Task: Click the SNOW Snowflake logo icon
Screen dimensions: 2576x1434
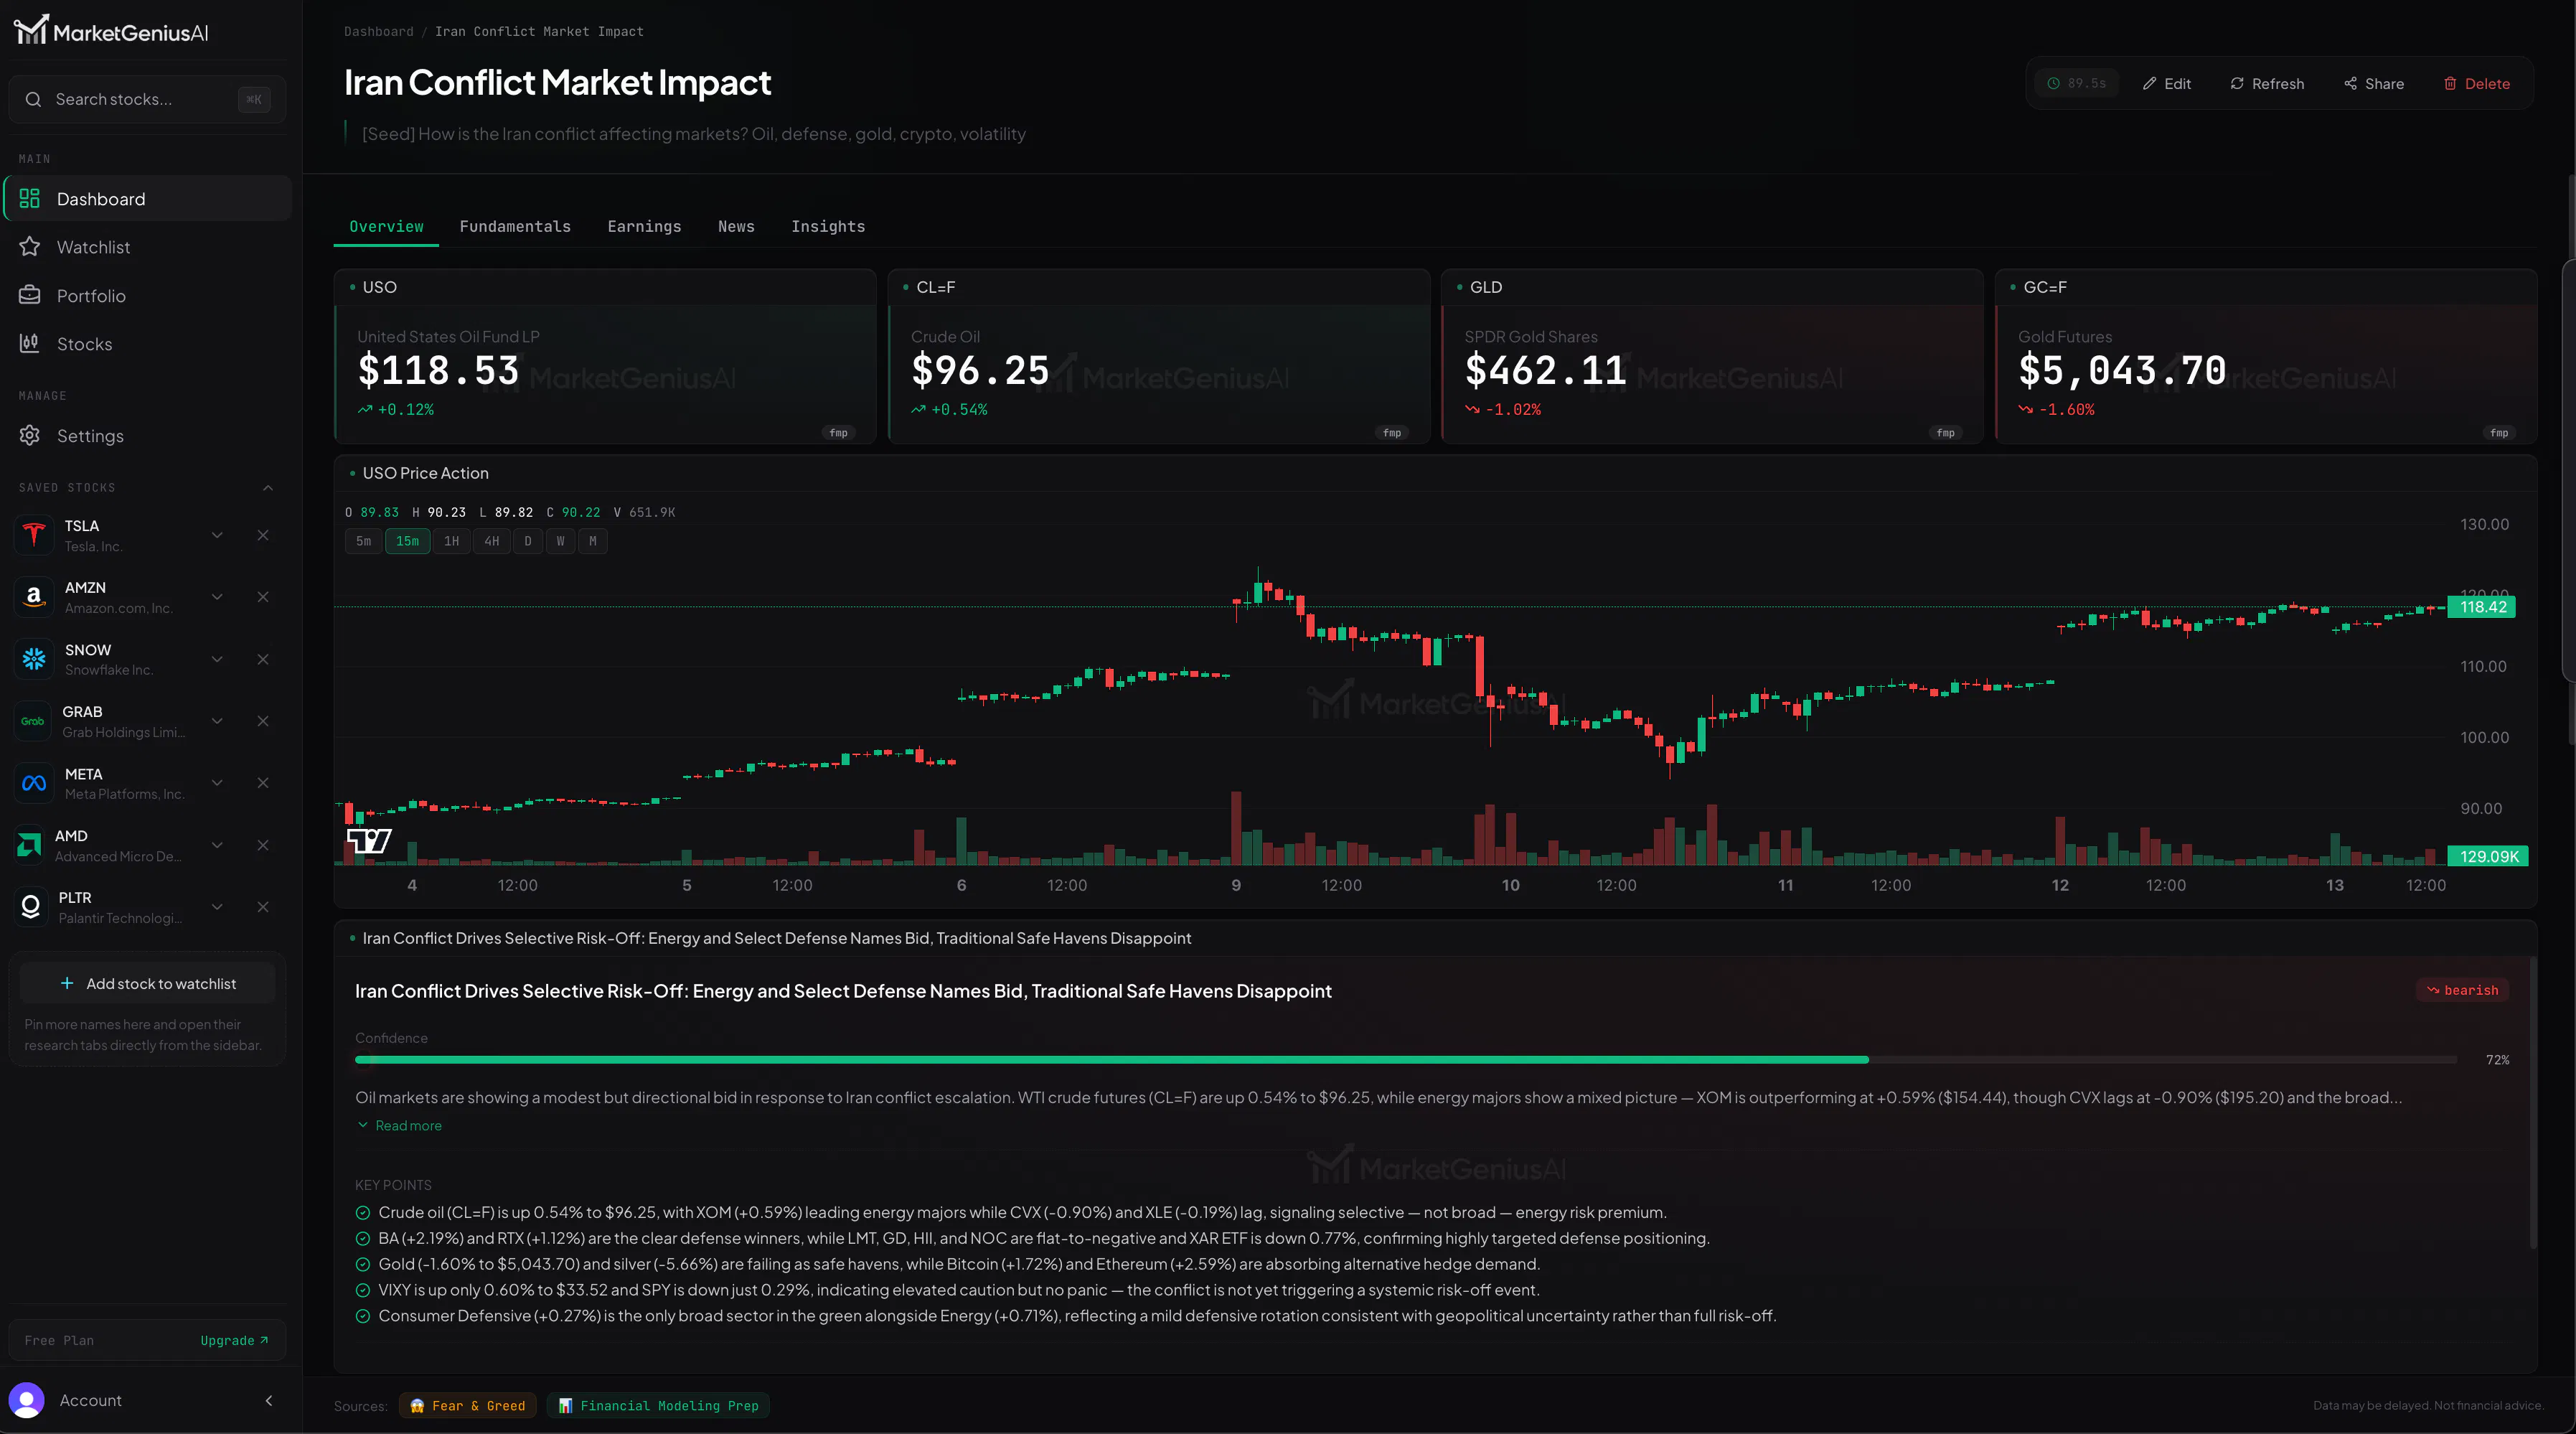Action: [34, 659]
